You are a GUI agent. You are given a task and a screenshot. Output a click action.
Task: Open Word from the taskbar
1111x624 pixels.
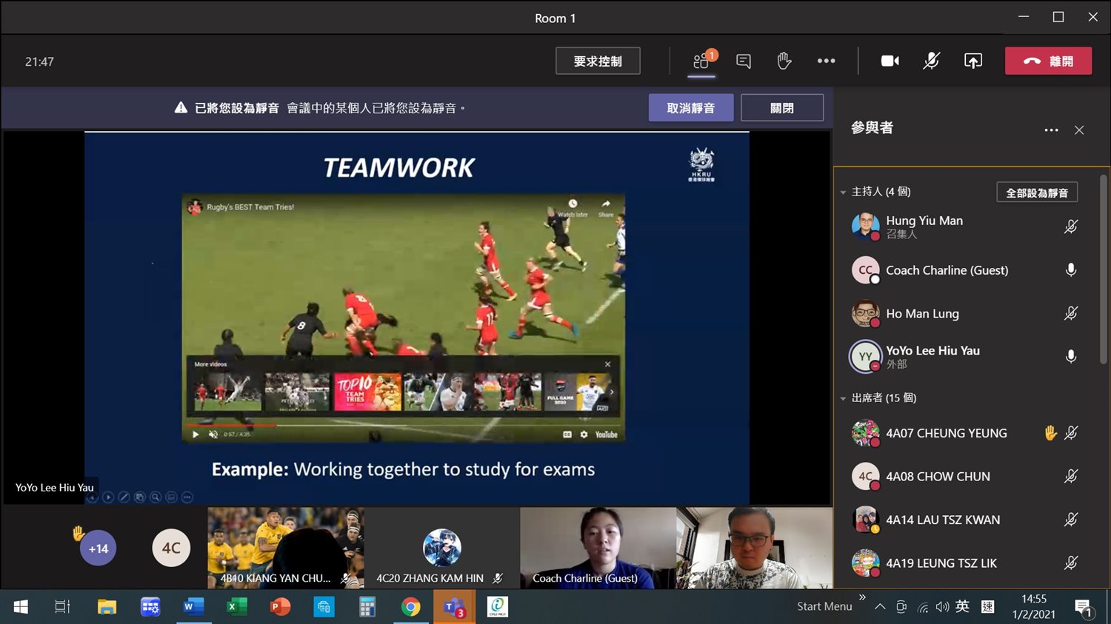[193, 607]
